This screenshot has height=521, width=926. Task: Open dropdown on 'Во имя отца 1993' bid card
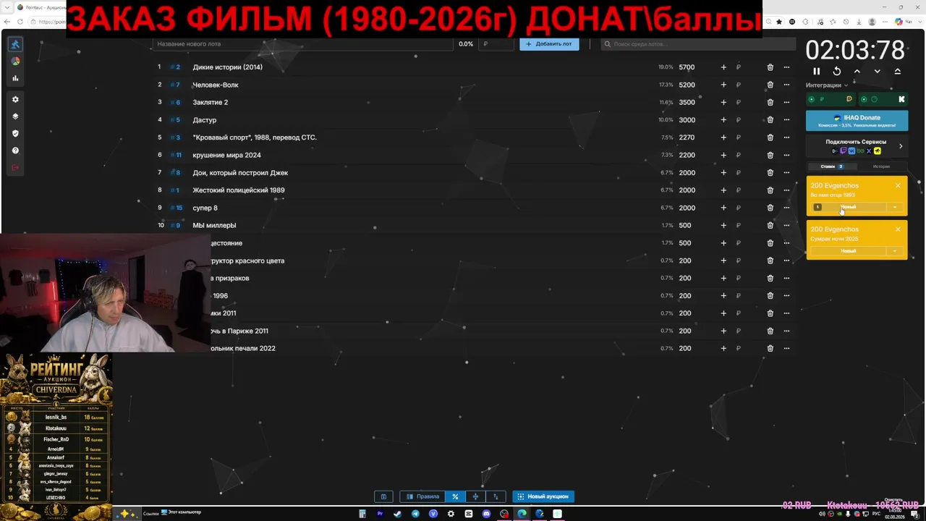[895, 207]
